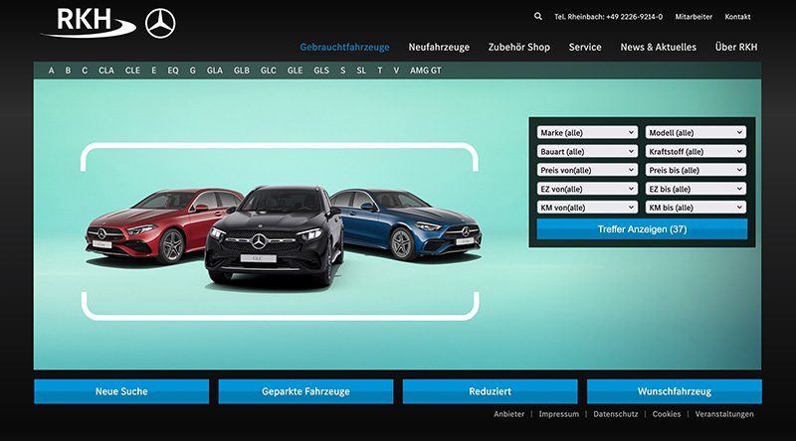
Task: Filter by model class B
Action: point(68,71)
